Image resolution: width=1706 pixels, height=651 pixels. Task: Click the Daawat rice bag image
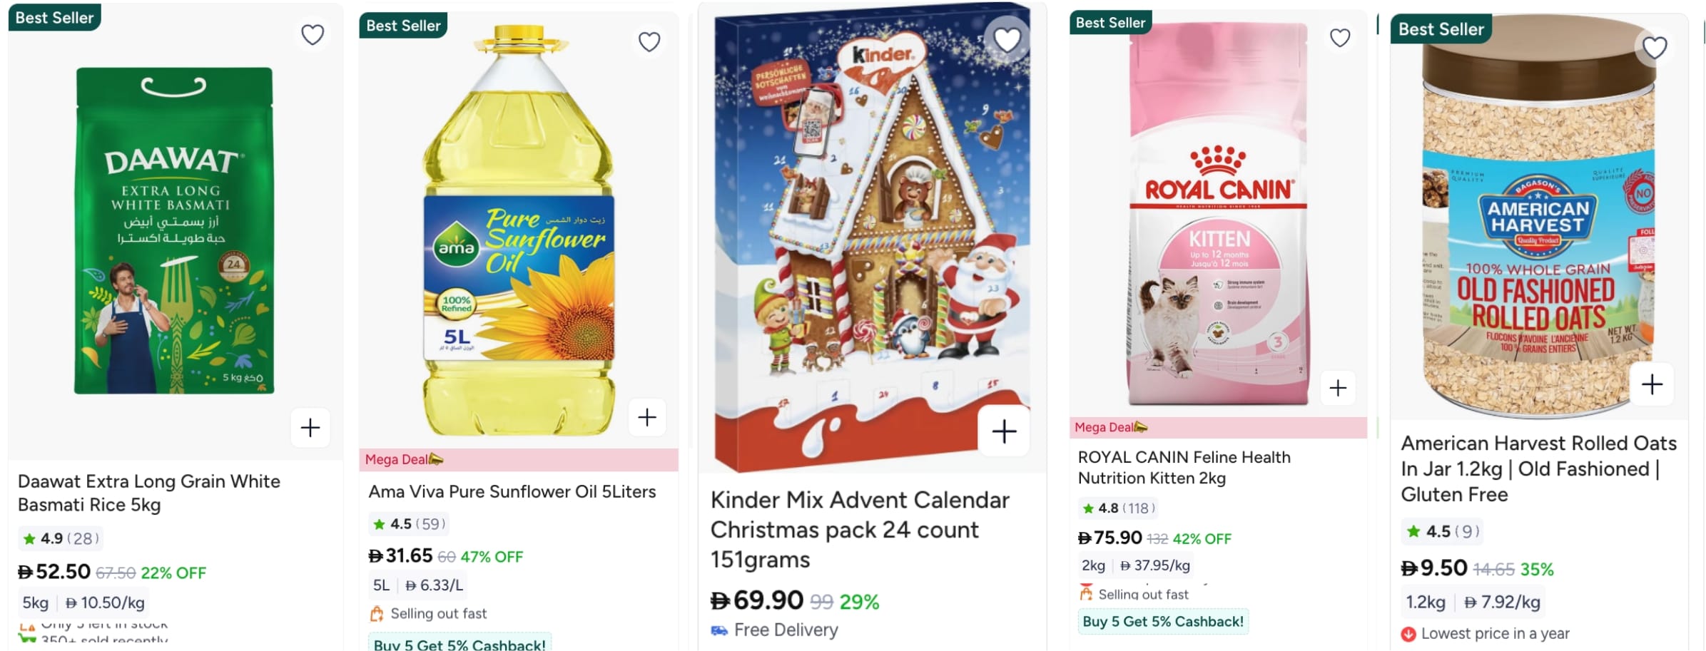(174, 230)
